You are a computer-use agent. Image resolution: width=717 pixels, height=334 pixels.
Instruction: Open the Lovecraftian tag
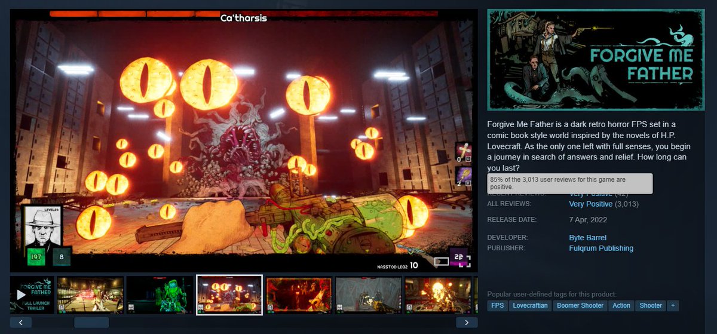(529, 305)
